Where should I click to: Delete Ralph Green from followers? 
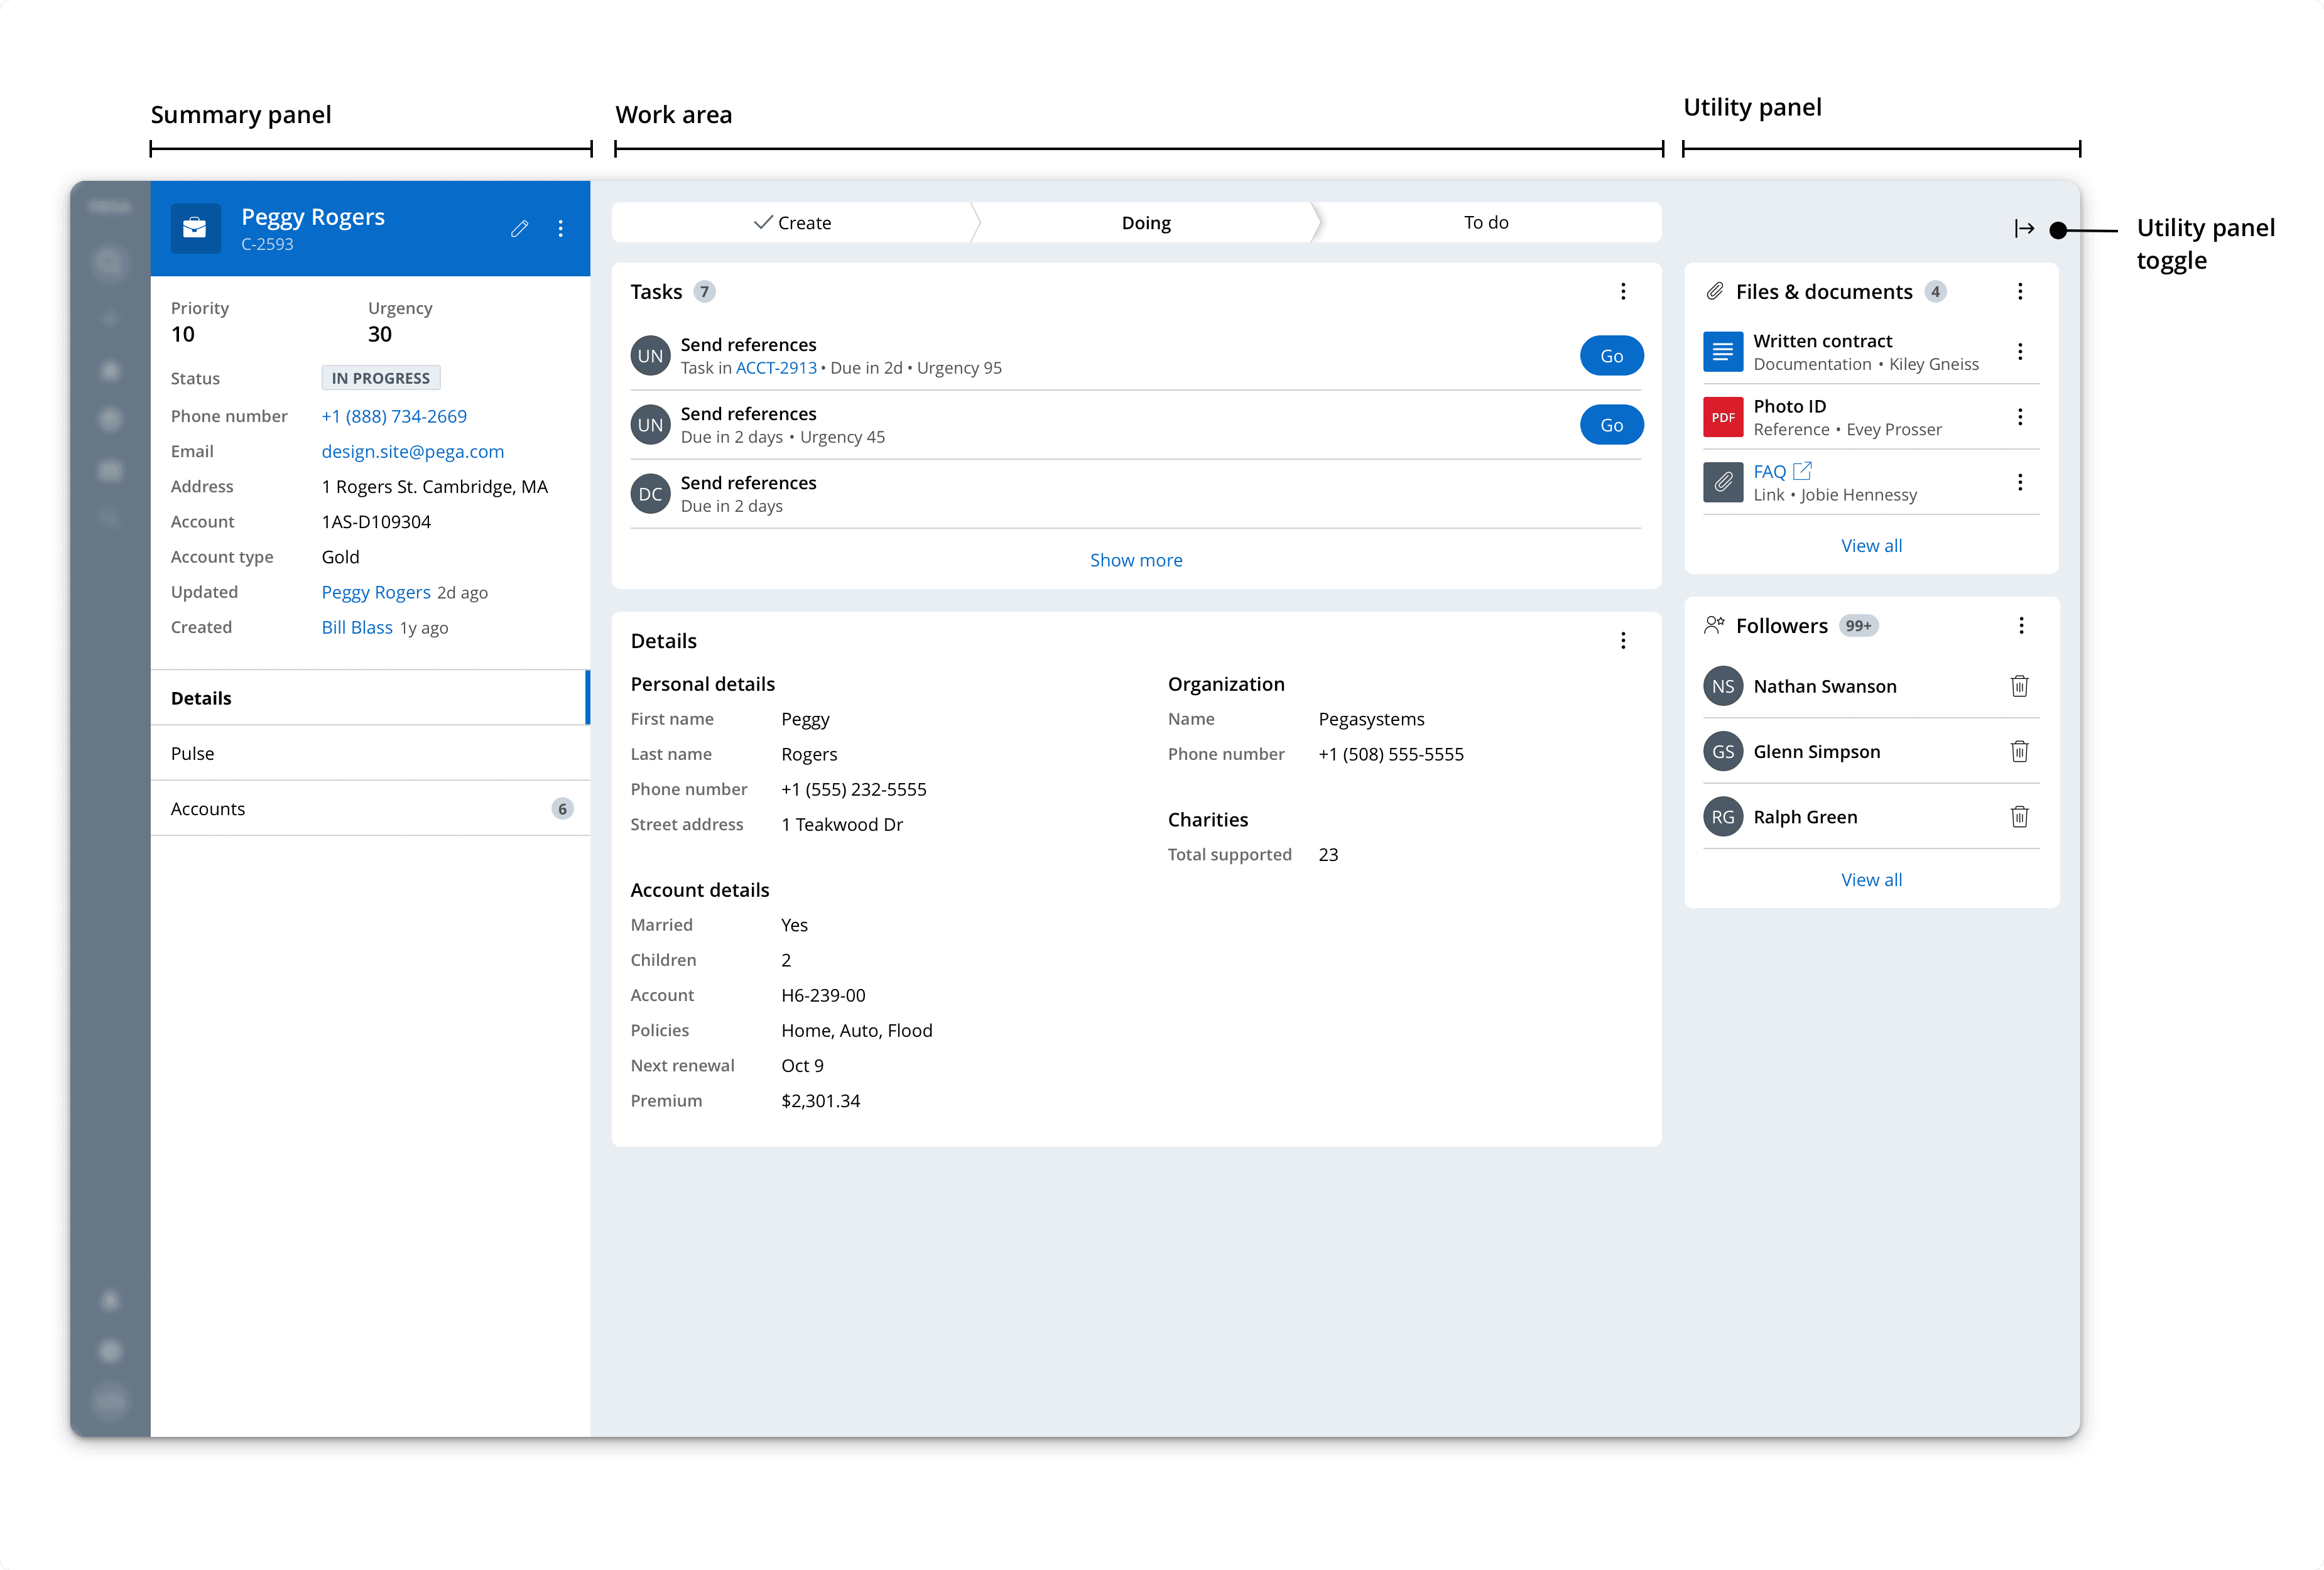(2019, 816)
